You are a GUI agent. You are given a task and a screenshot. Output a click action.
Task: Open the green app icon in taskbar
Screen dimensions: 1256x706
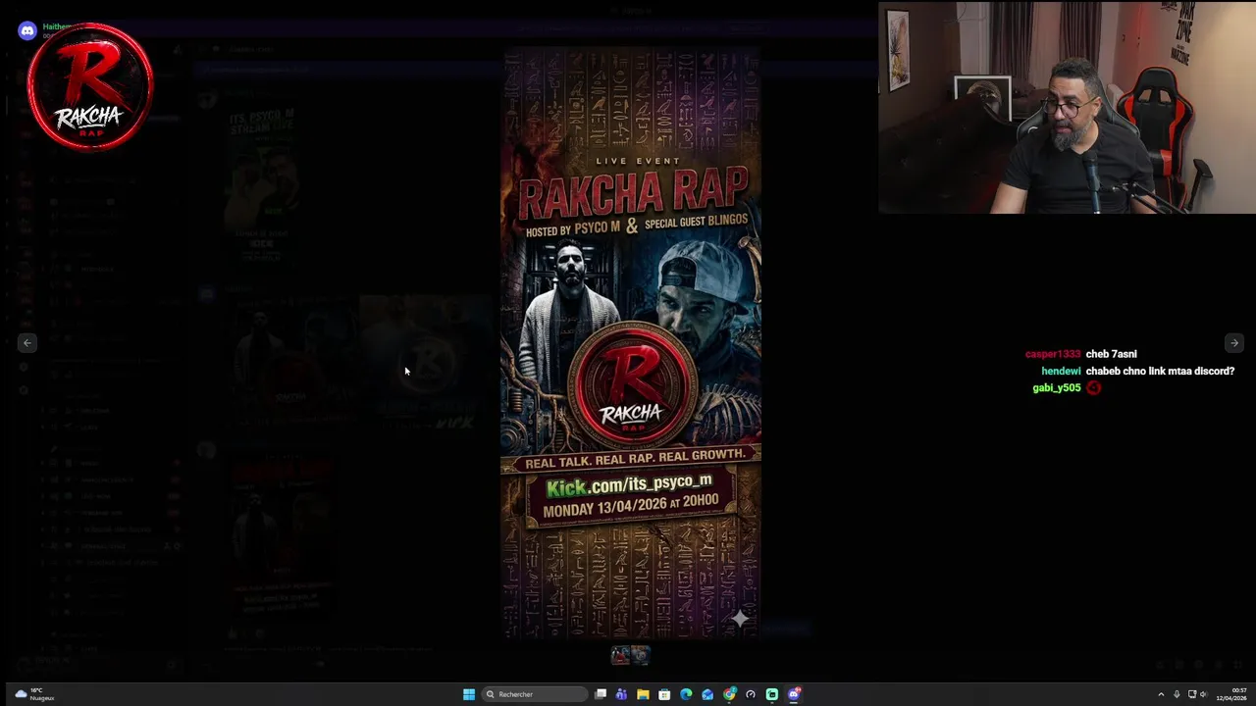coord(772,694)
